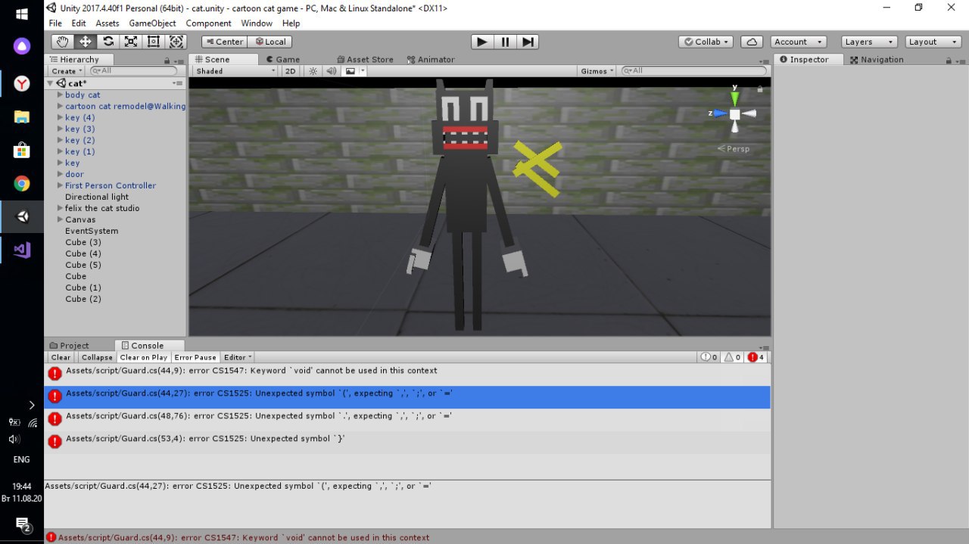
Task: Open the Component menu
Action: tap(209, 23)
